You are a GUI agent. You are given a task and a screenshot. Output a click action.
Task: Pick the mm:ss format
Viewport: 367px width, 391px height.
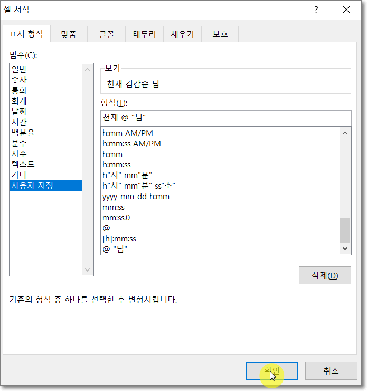click(x=221, y=207)
